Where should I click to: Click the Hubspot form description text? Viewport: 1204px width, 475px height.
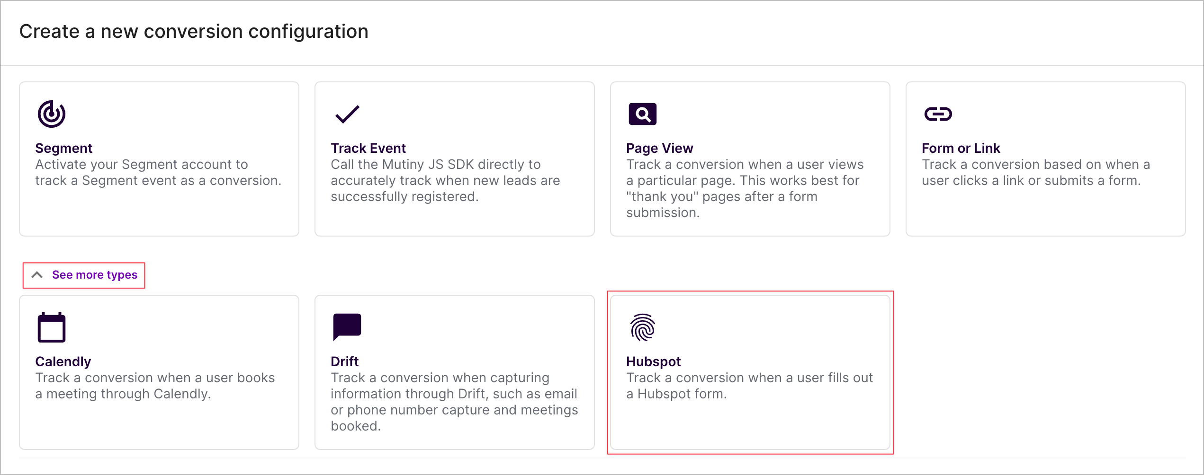pyautogui.click(x=749, y=386)
